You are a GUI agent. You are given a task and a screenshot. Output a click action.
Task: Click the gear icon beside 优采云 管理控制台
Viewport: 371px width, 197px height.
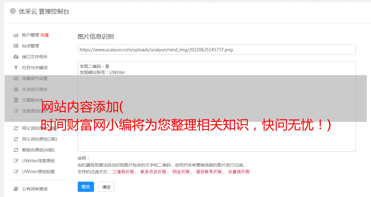pos(13,11)
